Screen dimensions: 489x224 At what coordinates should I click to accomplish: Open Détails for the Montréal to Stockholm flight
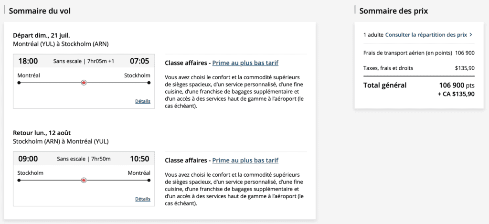pyautogui.click(x=142, y=101)
